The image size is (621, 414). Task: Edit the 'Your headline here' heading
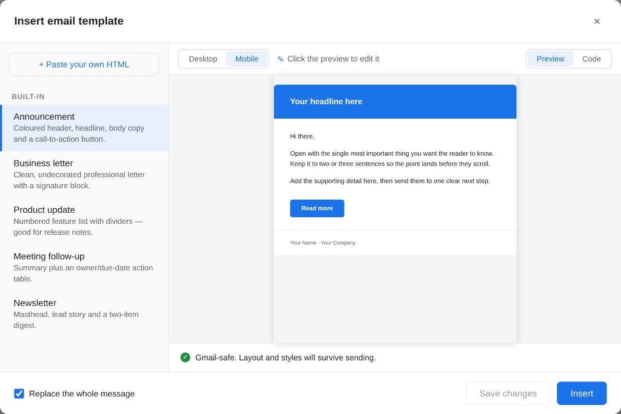pyautogui.click(x=326, y=102)
